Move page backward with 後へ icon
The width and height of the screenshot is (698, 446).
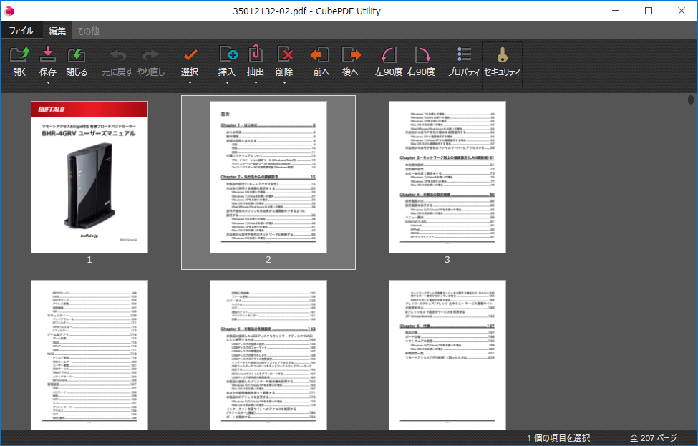point(350,55)
